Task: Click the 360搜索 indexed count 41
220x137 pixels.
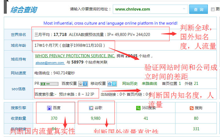Action: click(x=146, y=118)
